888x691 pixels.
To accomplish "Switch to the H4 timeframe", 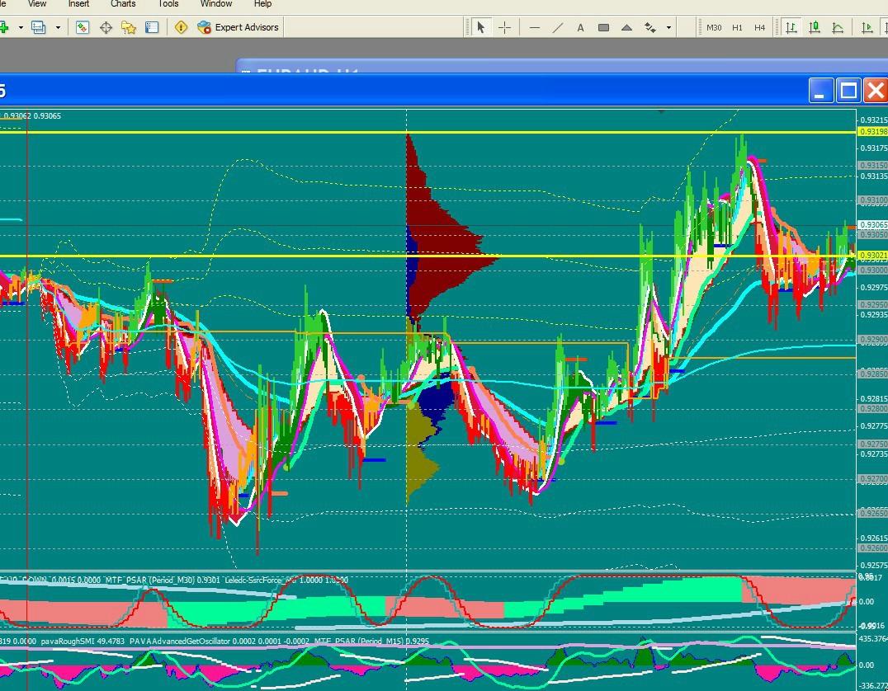I will point(759,27).
